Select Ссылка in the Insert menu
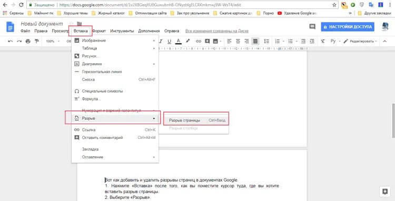The image size is (395, 201). [x=115, y=130]
